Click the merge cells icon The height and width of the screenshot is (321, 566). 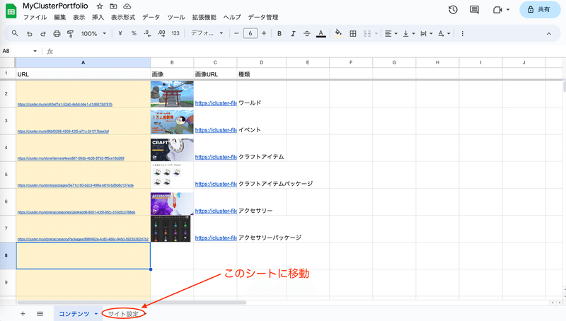[367, 33]
